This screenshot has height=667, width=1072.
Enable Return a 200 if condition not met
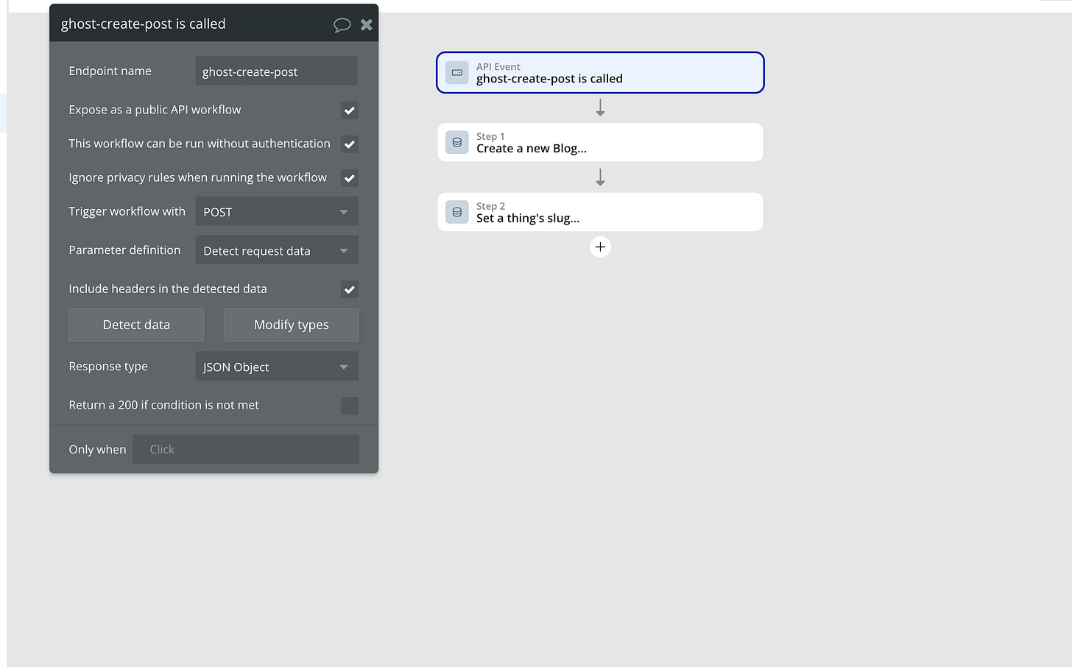click(350, 406)
